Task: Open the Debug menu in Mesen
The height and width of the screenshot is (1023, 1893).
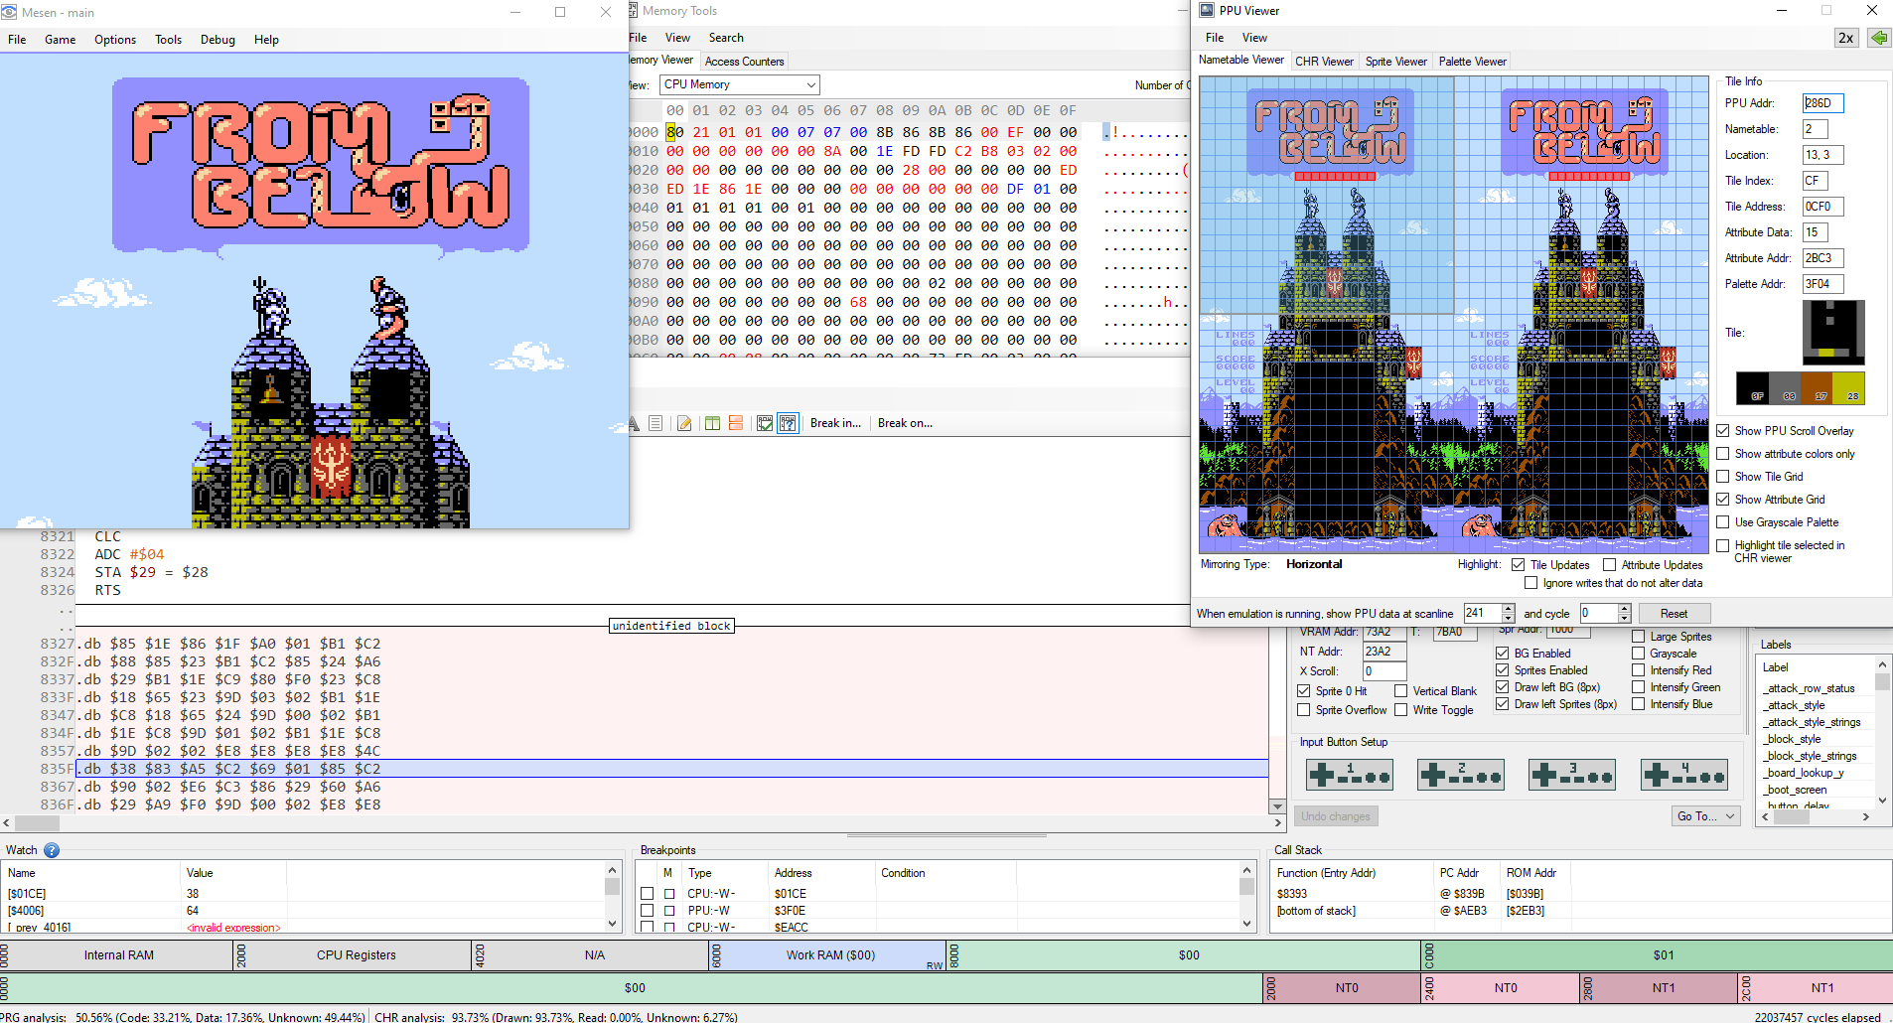Action: (x=218, y=40)
